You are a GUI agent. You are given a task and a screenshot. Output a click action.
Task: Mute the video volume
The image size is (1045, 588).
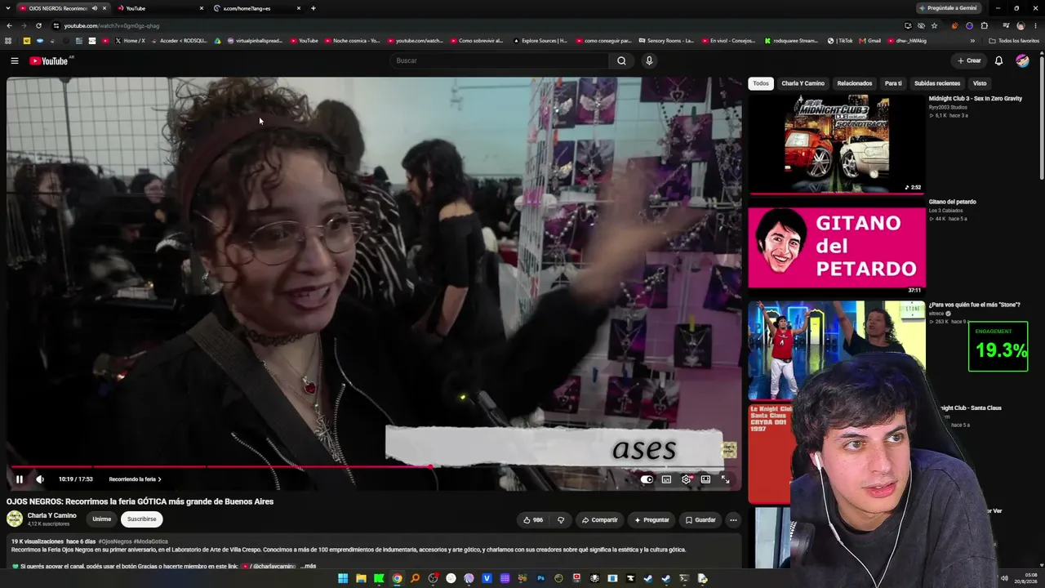[40, 479]
